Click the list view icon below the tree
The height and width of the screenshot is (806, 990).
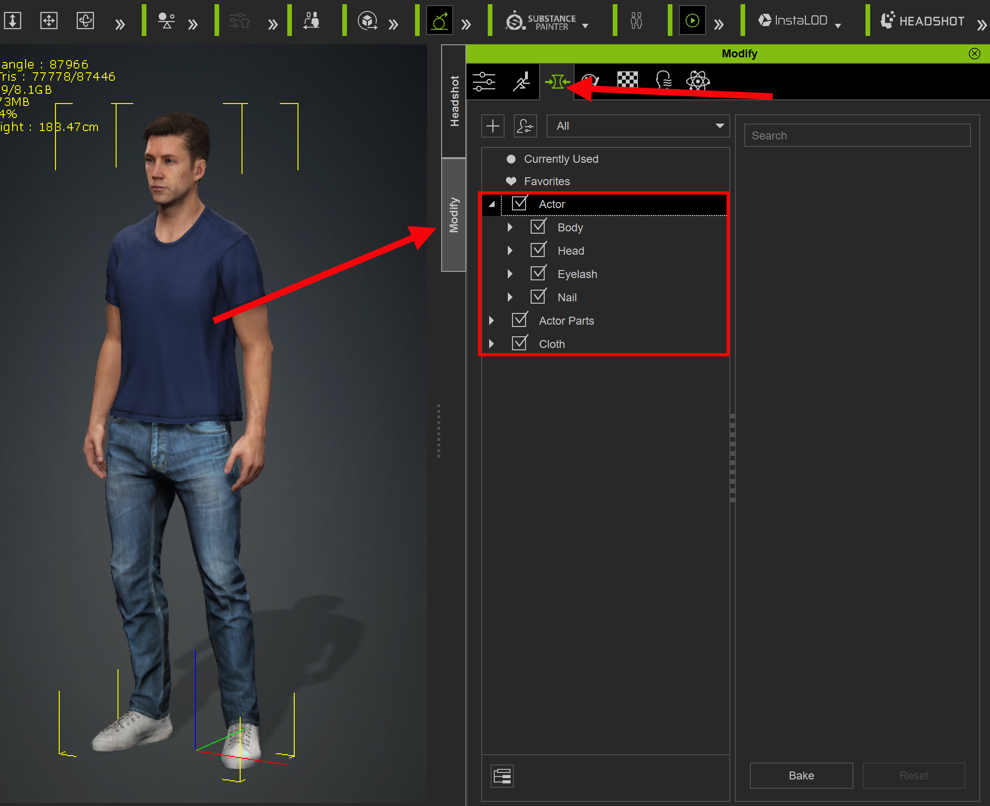coord(502,776)
